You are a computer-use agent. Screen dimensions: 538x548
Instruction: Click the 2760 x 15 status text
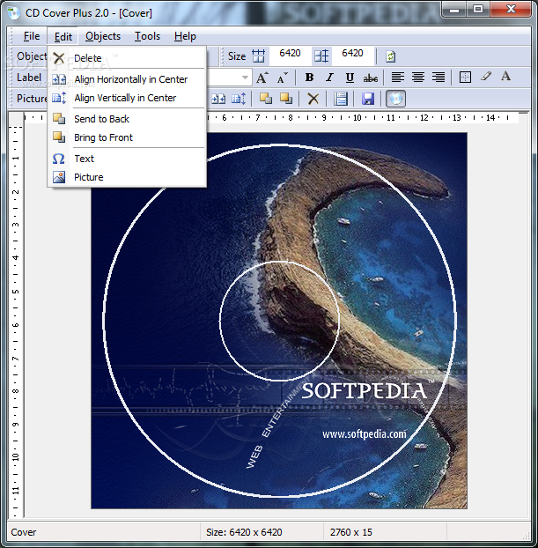pos(351,532)
